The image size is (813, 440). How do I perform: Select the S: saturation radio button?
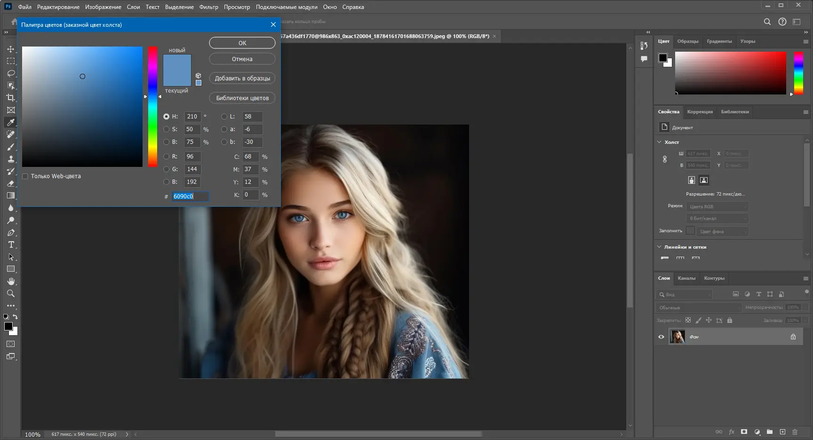(166, 129)
